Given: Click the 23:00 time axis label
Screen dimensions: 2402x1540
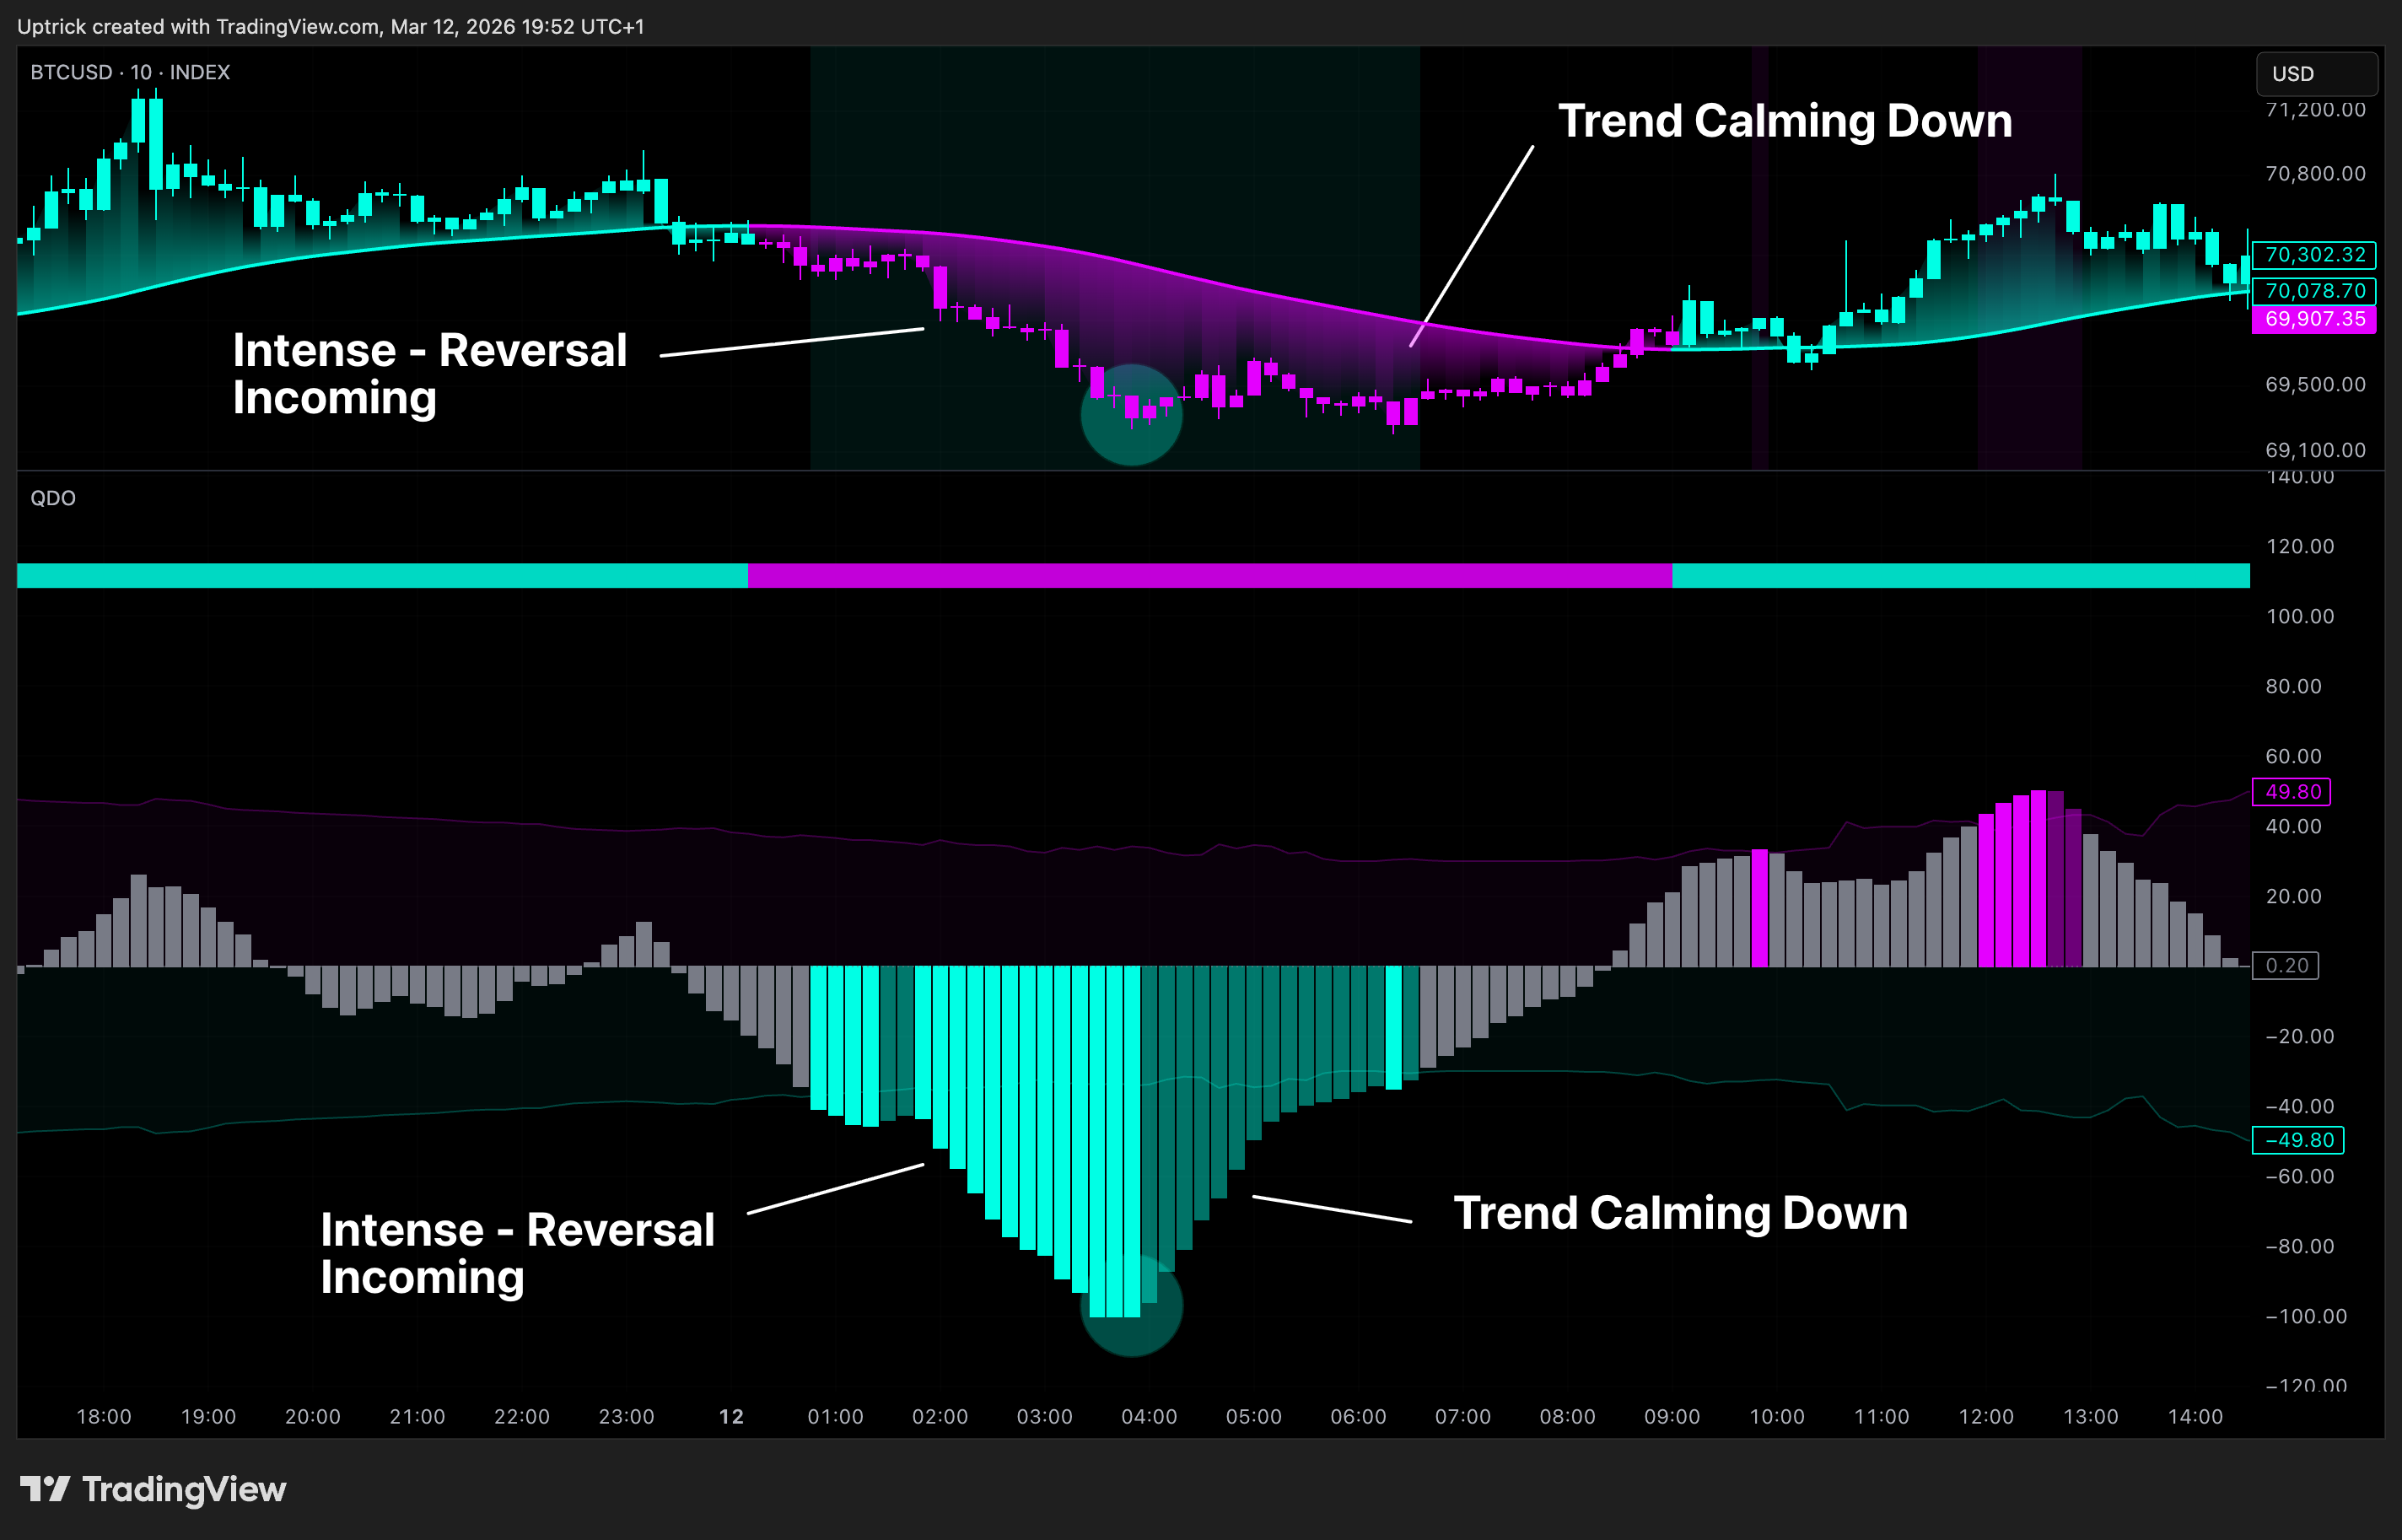Looking at the screenshot, I should [x=626, y=1417].
